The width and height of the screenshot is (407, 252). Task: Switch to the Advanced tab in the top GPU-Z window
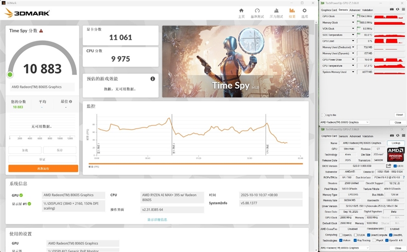point(355,9)
